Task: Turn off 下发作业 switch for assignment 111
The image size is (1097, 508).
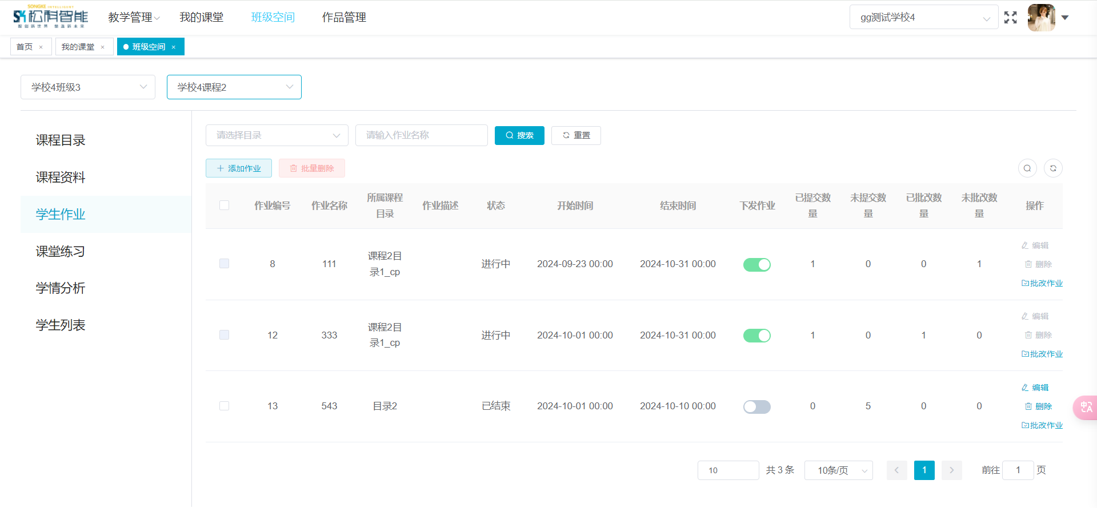Action: pyautogui.click(x=756, y=264)
